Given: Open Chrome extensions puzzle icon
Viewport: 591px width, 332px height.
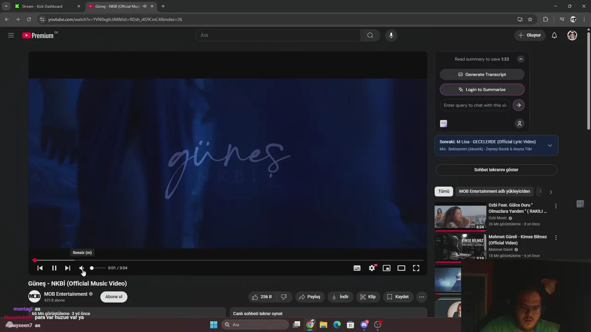Looking at the screenshot, I should tap(545, 19).
